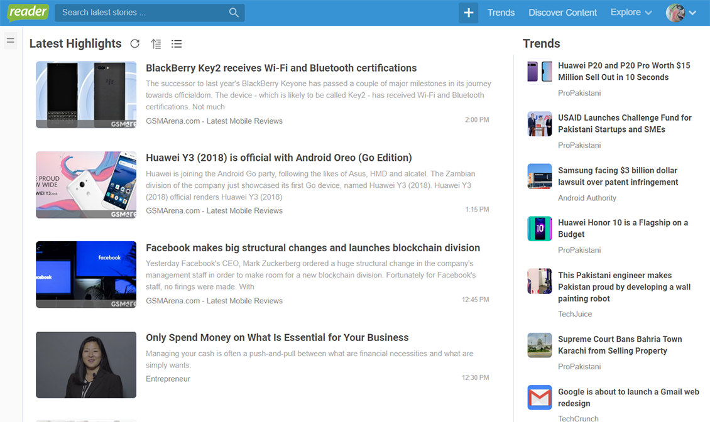The height and width of the screenshot is (422, 710).
Task: Click the USAID trend thumbnail
Action: click(x=540, y=124)
